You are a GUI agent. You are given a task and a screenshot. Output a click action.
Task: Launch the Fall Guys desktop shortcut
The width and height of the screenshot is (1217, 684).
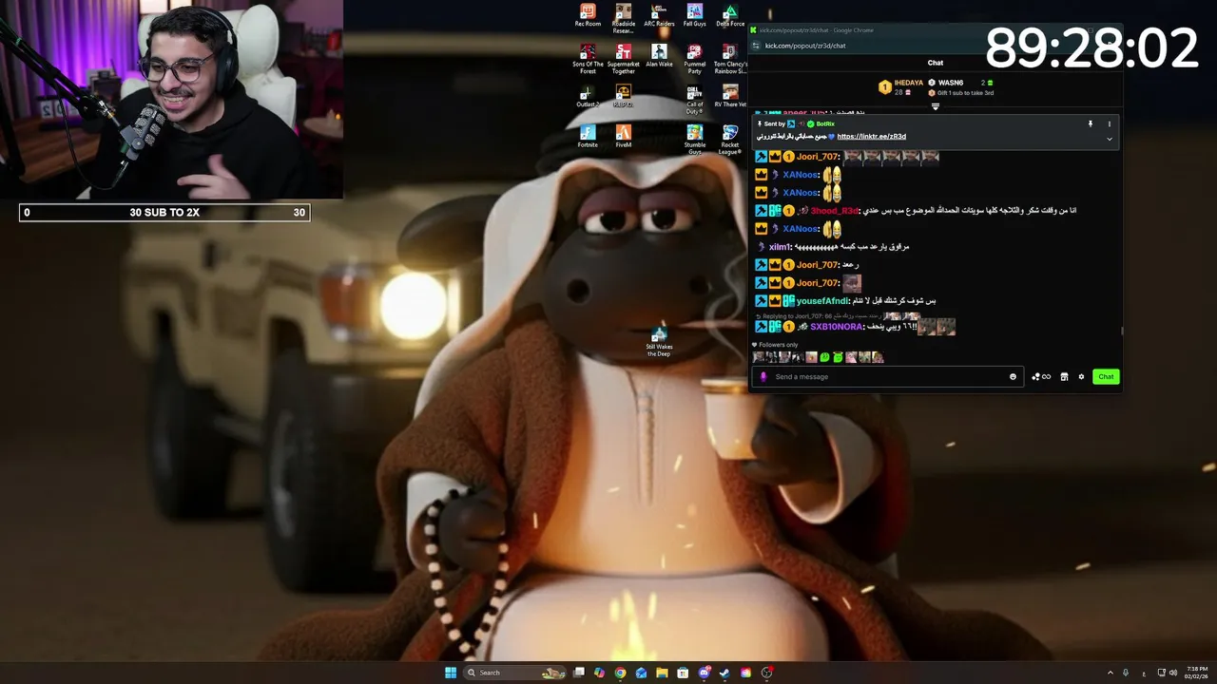[694, 15]
